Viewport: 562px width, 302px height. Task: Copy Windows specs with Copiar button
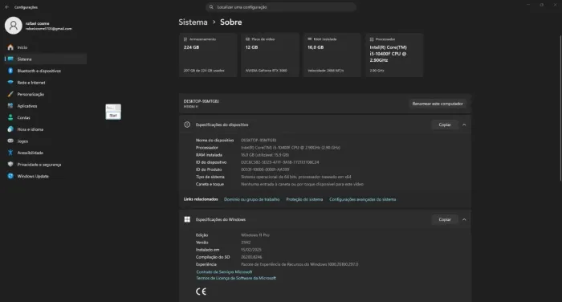point(445,219)
